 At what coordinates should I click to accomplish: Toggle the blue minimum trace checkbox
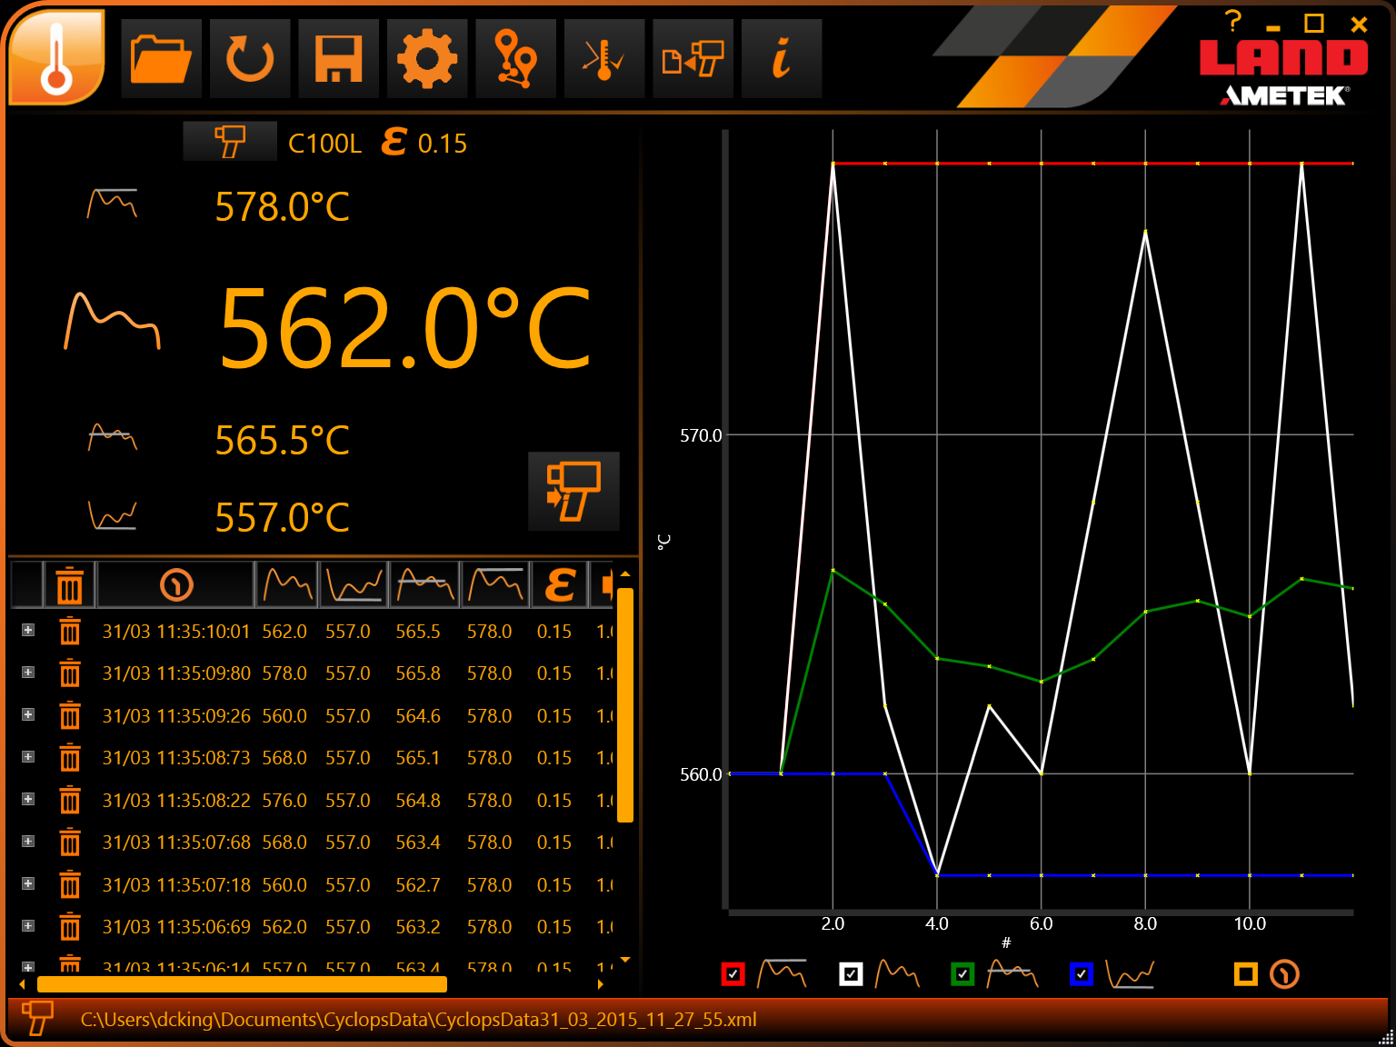[x=1082, y=973]
